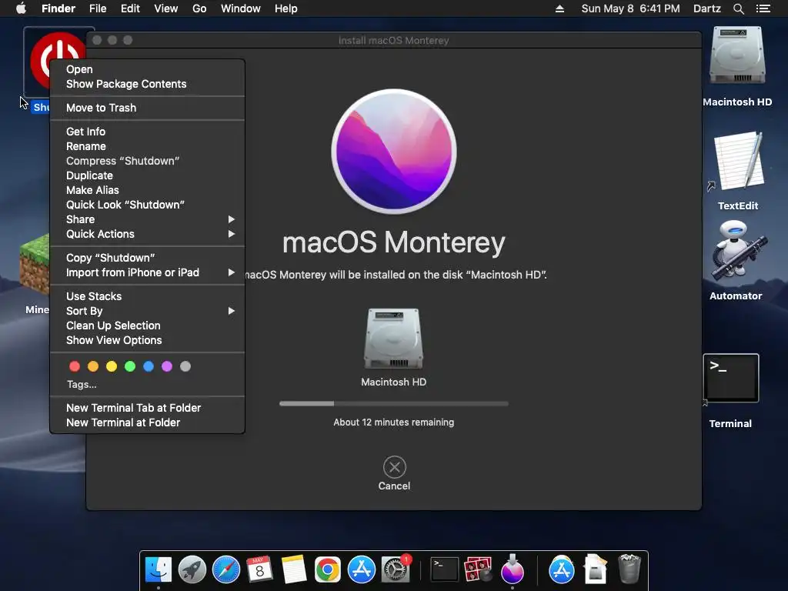Open Apple menu logo
The height and width of the screenshot is (591, 788).
click(x=21, y=8)
